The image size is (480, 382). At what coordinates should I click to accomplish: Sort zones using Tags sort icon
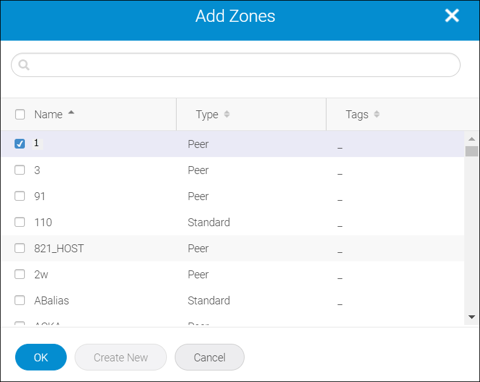coord(377,114)
